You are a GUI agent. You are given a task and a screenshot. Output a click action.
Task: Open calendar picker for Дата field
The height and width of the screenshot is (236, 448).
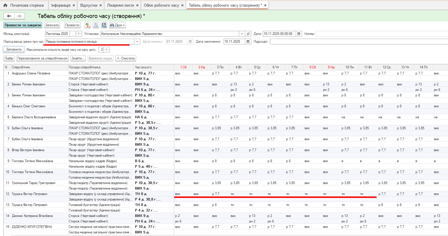click(299, 34)
